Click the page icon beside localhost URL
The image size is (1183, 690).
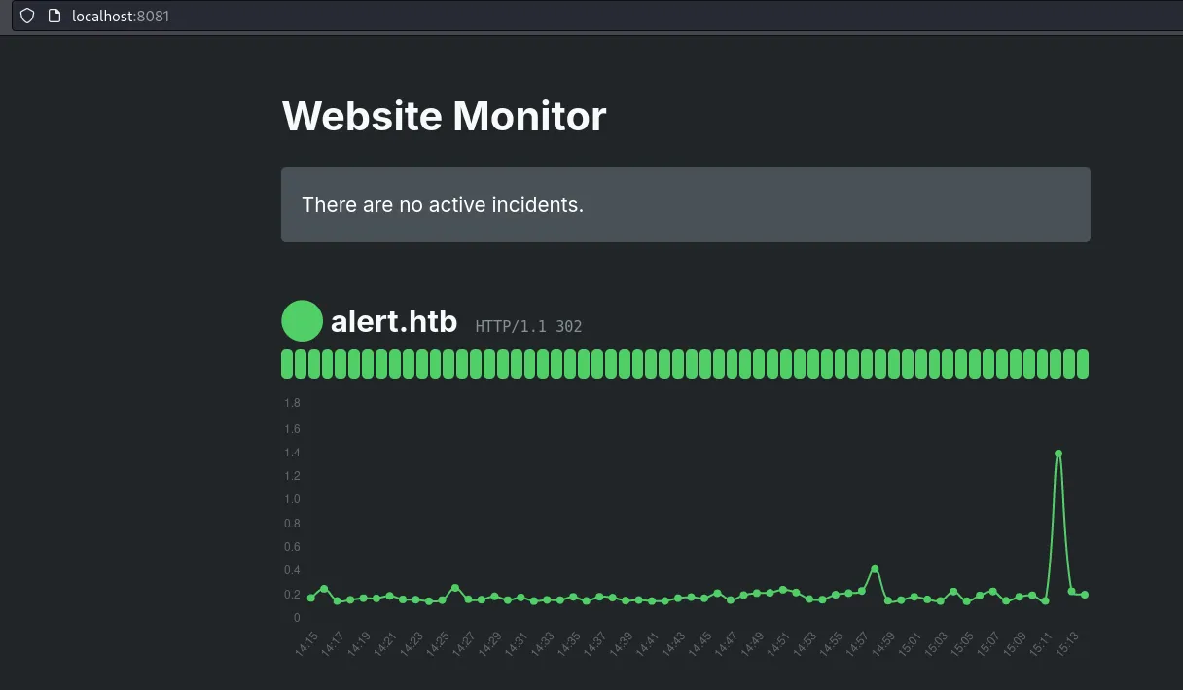click(54, 16)
